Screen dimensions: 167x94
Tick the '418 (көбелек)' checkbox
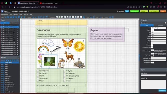tap(64, 73)
